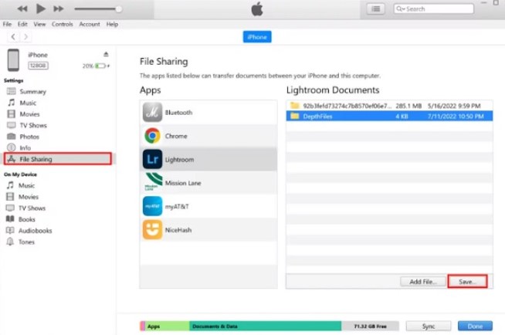
Task: Open the File menu
Action: tap(7, 24)
